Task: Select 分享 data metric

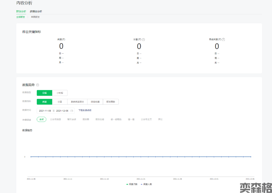Action: point(60,102)
